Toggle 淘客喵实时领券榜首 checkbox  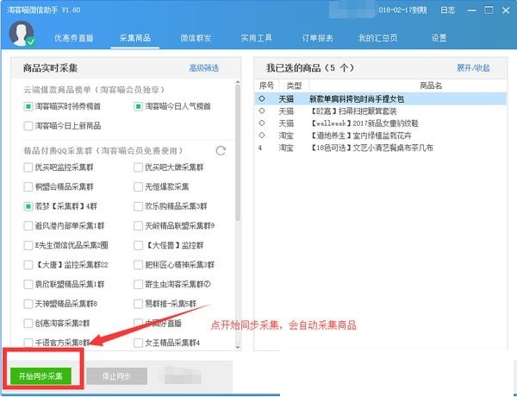click(28, 106)
